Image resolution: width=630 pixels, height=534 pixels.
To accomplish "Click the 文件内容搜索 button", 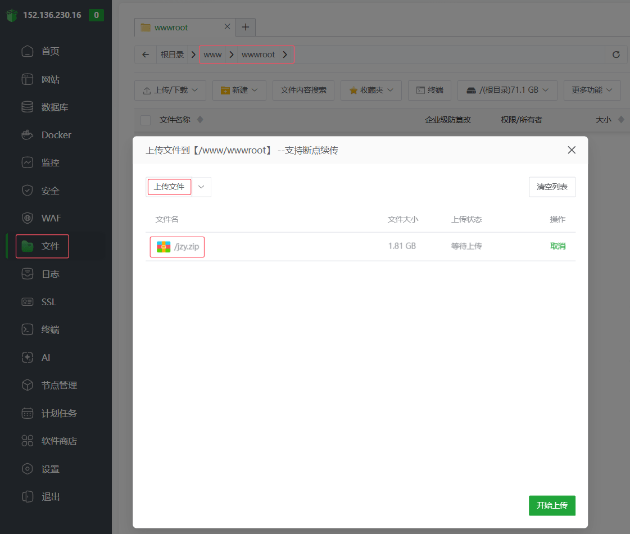I will tap(303, 90).
